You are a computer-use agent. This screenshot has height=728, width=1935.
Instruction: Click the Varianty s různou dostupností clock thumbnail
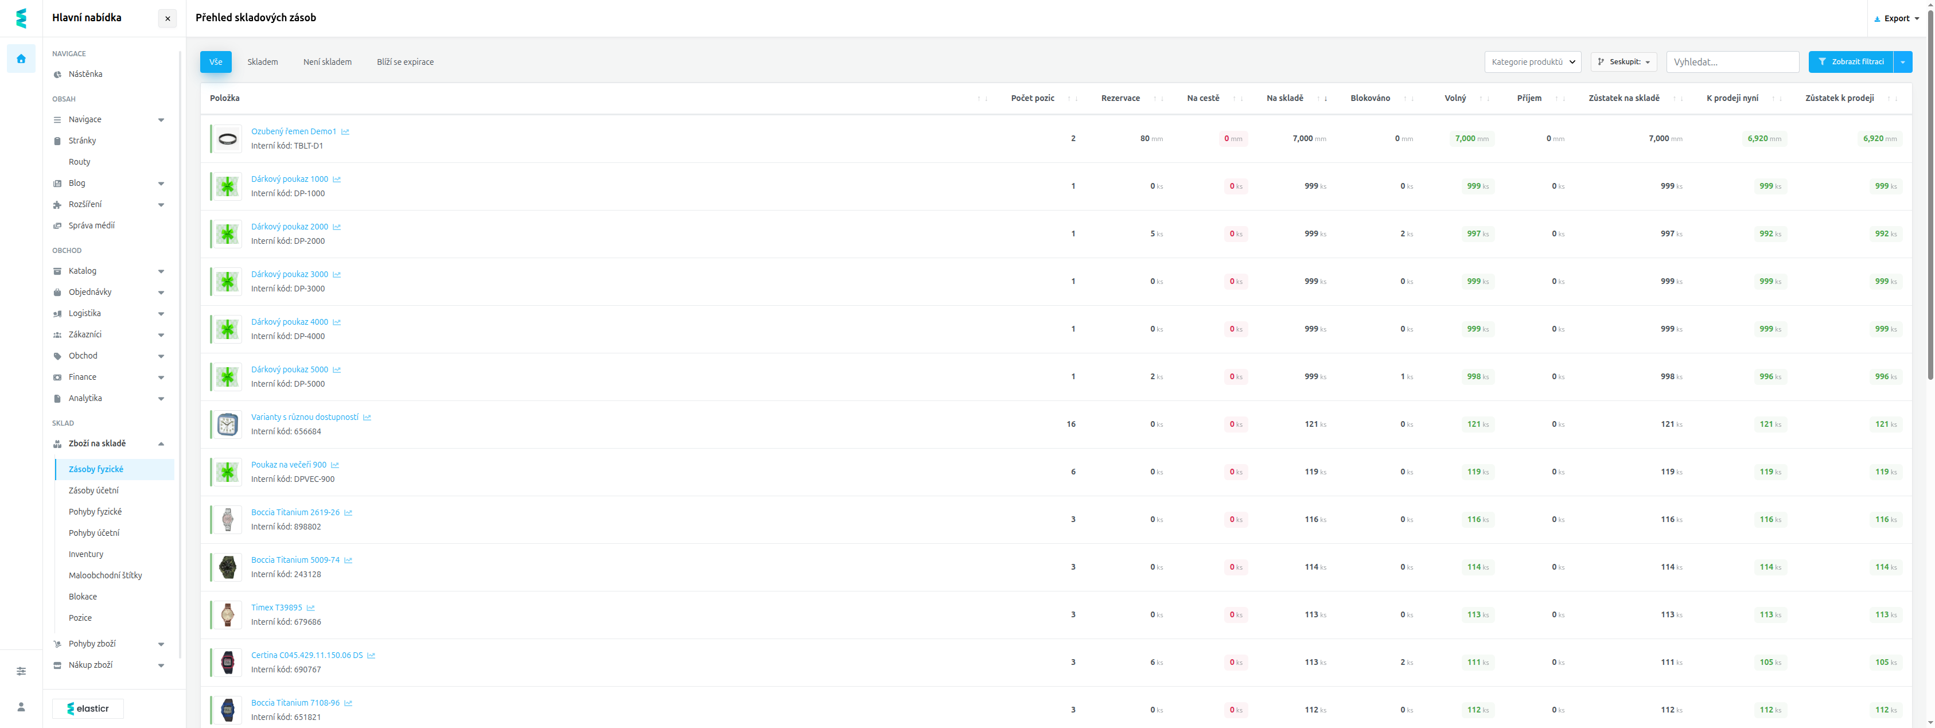point(228,425)
